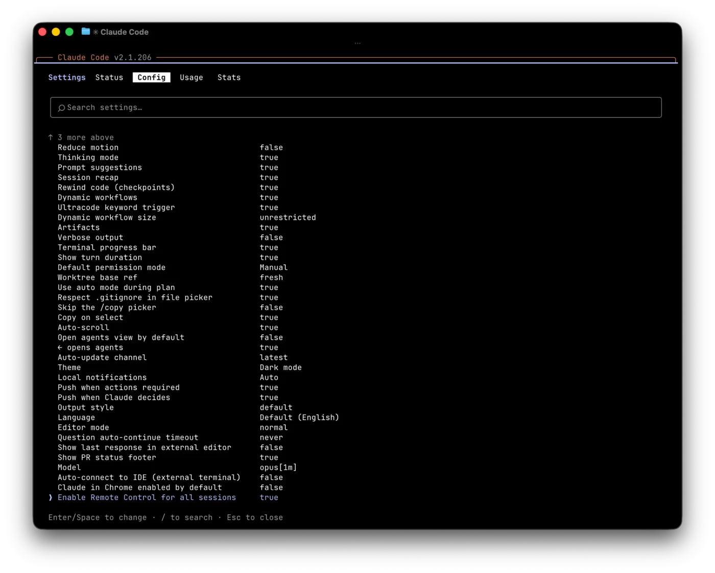Click the 'Dark mode' value

[281, 368]
